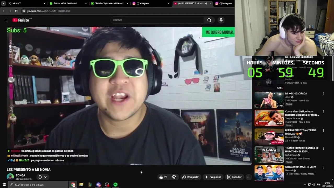Screen dimensions: 334x188
Task: Open File Explorer from the taskbar
Action: point(81,185)
